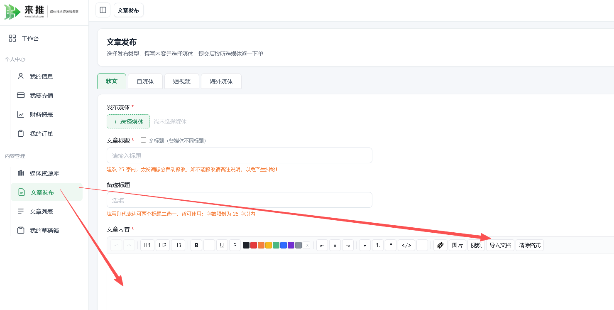Pick the purple text color swatch
This screenshot has width=614, height=310.
pyautogui.click(x=291, y=246)
